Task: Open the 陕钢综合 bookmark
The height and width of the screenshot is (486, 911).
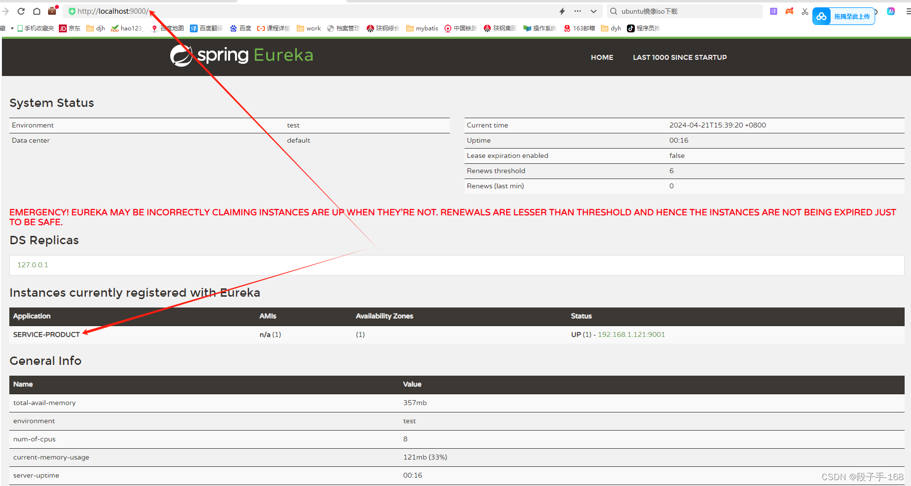Action: [383, 28]
